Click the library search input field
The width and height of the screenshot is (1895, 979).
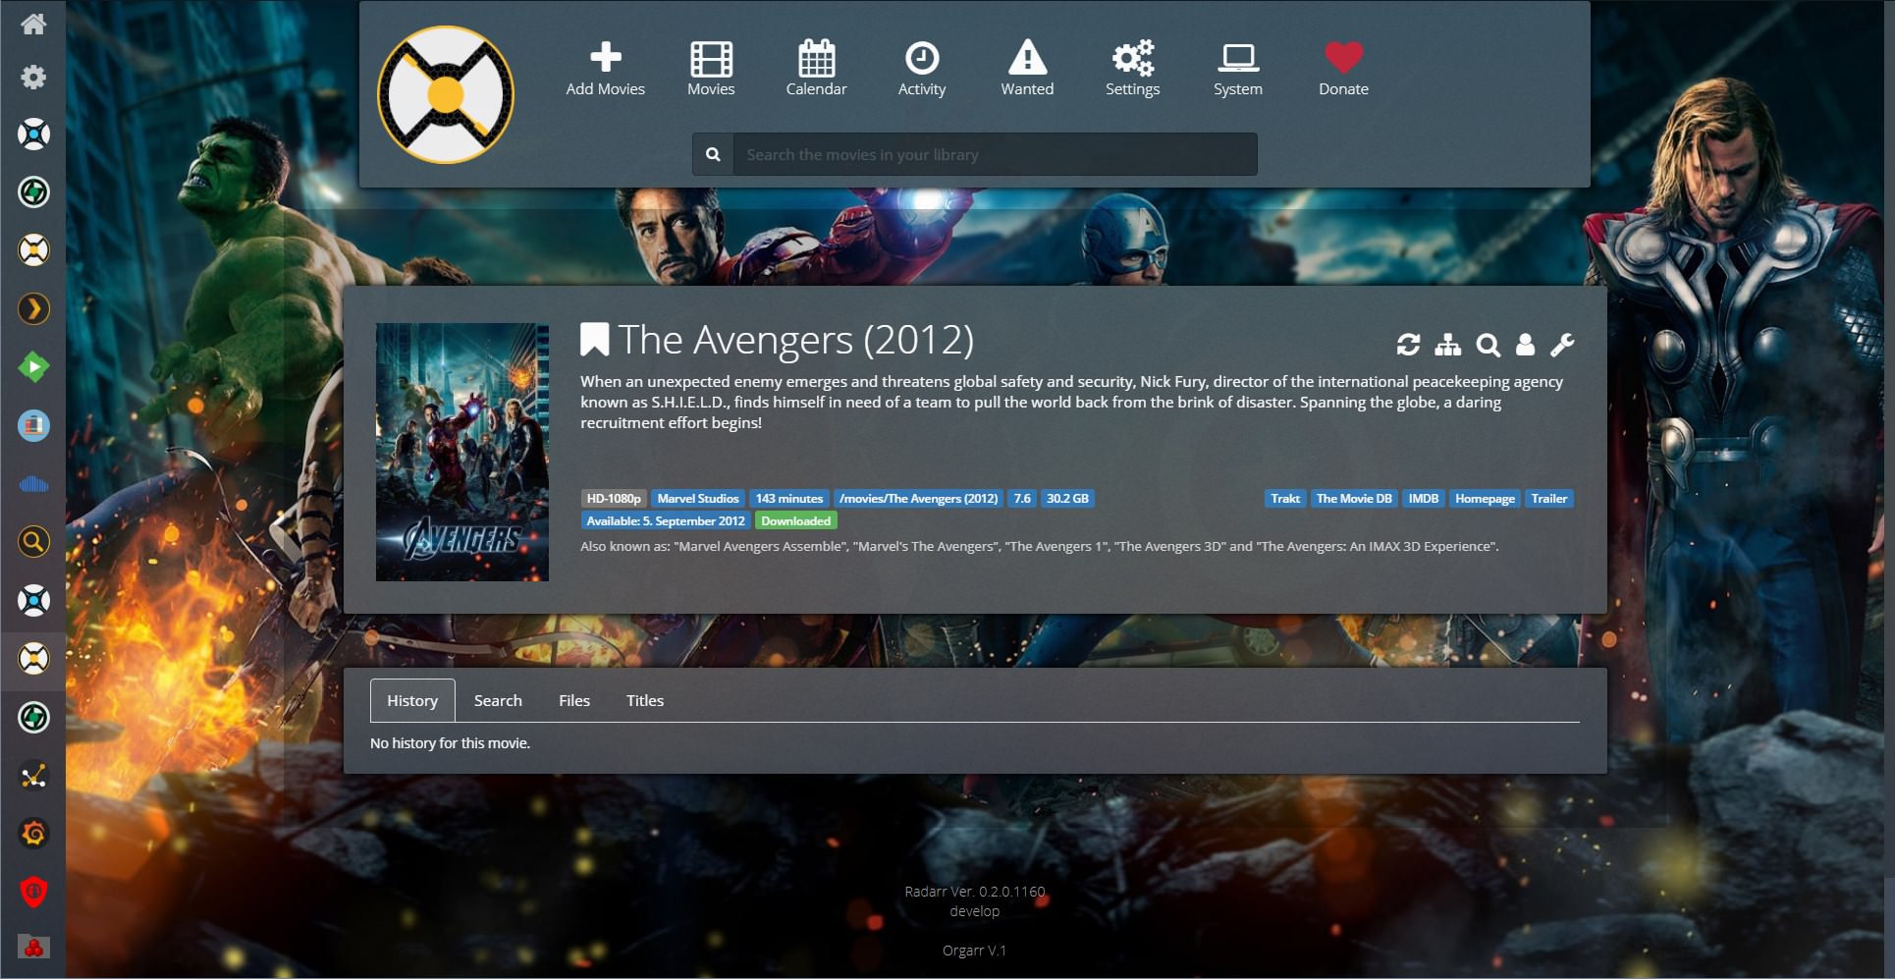point(994,155)
